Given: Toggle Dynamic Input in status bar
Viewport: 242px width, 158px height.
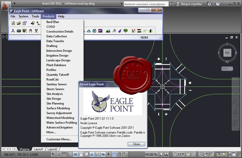Looking at the screenshot, I should pos(103,154).
